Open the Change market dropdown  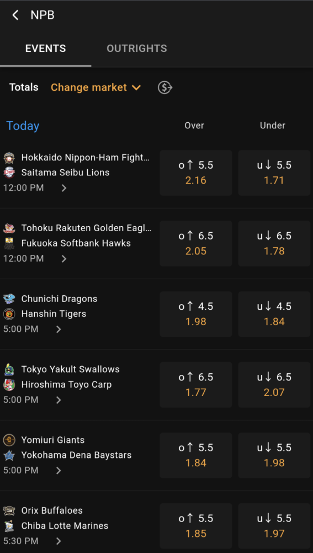pyautogui.click(x=96, y=87)
